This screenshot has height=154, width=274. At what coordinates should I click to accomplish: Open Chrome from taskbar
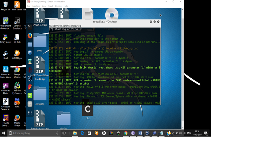(x=126, y=133)
